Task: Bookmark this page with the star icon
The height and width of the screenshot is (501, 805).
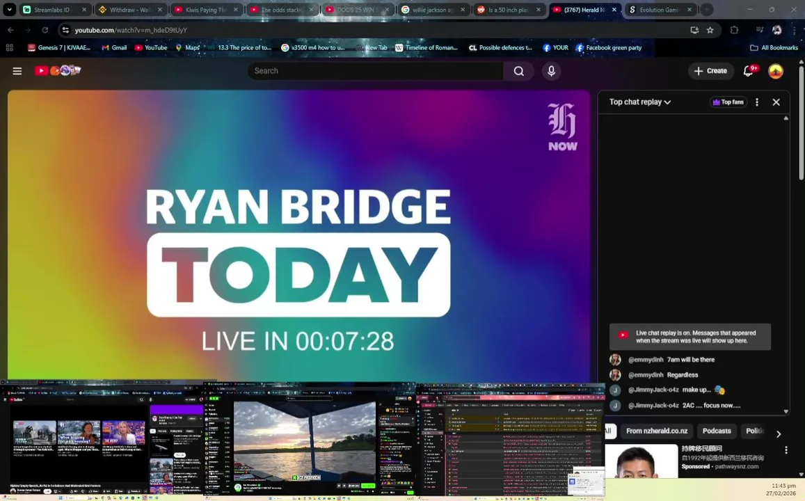Action: pyautogui.click(x=710, y=31)
